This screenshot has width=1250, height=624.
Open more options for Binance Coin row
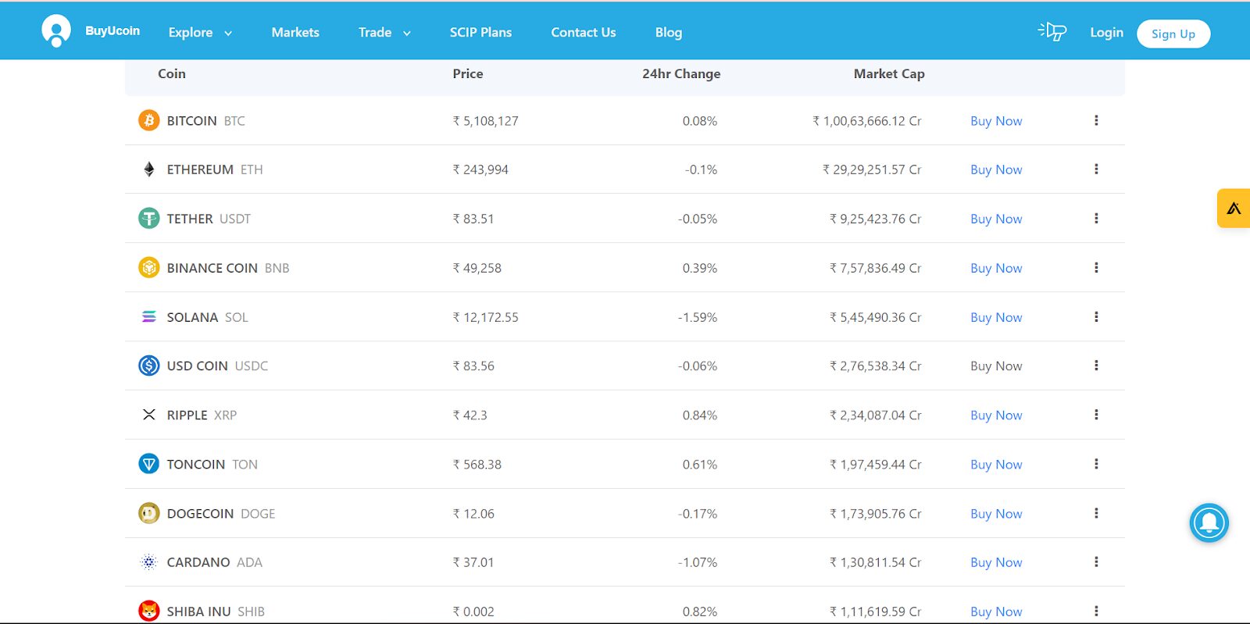point(1096,268)
